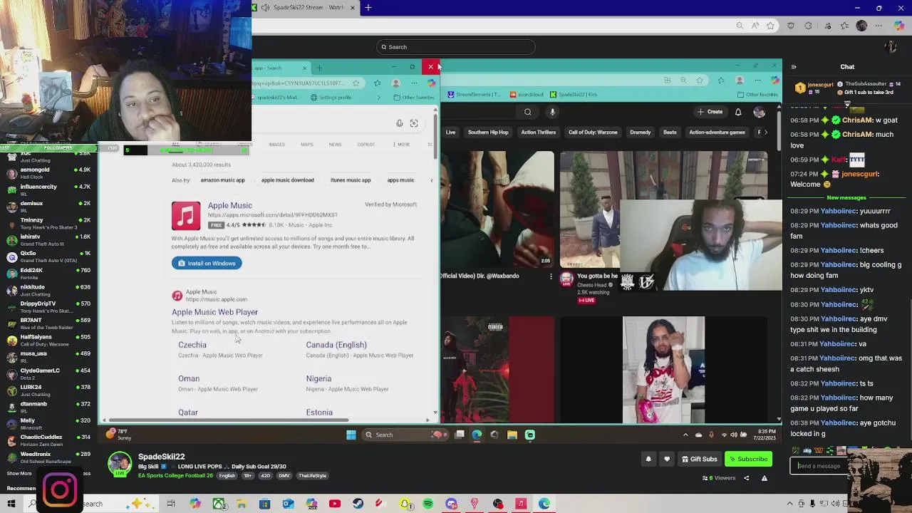
Task: Switch to the MAPS search tab
Action: (x=306, y=145)
